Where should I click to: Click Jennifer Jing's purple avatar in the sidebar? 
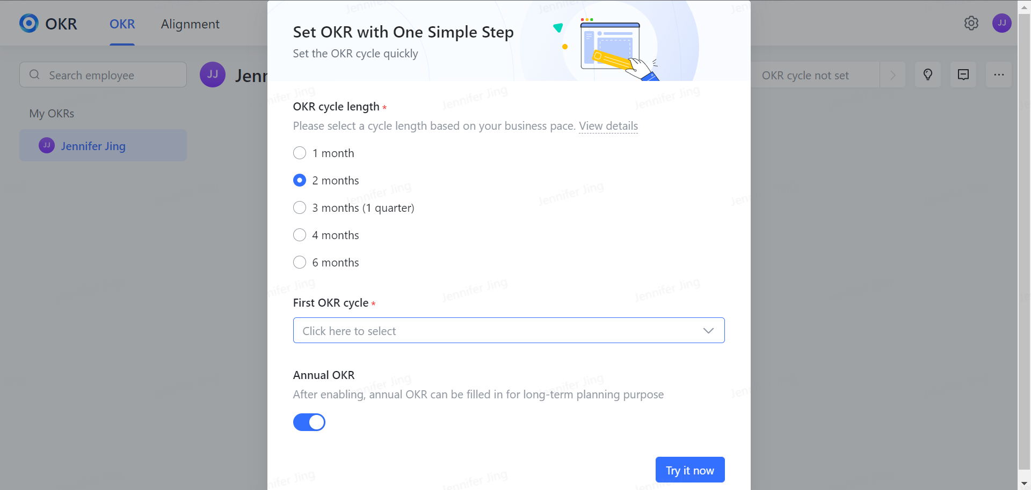pos(46,145)
